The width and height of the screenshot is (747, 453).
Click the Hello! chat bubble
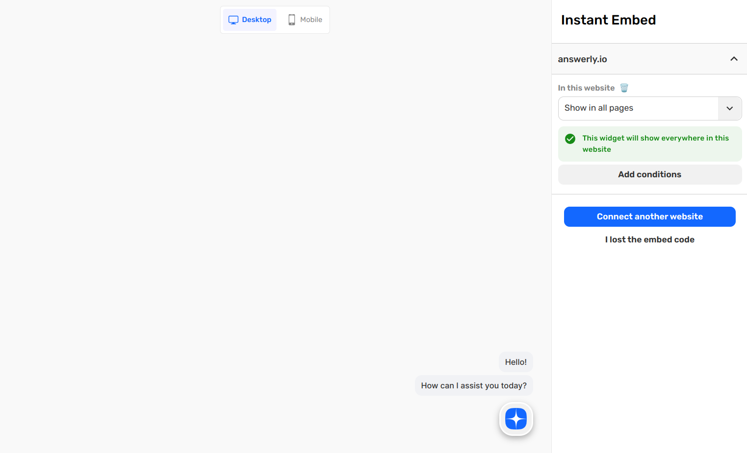point(515,362)
